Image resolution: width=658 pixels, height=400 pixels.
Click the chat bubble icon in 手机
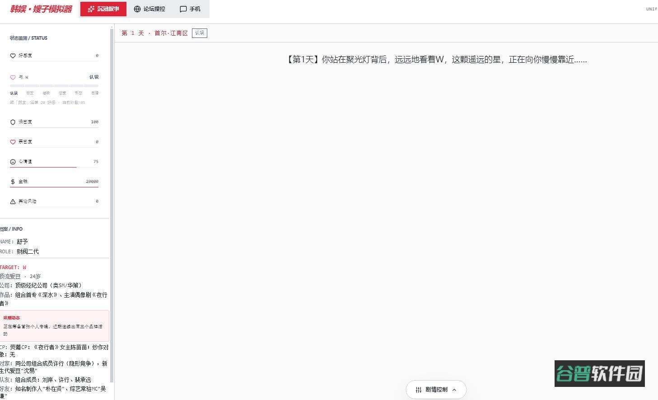pos(183,9)
